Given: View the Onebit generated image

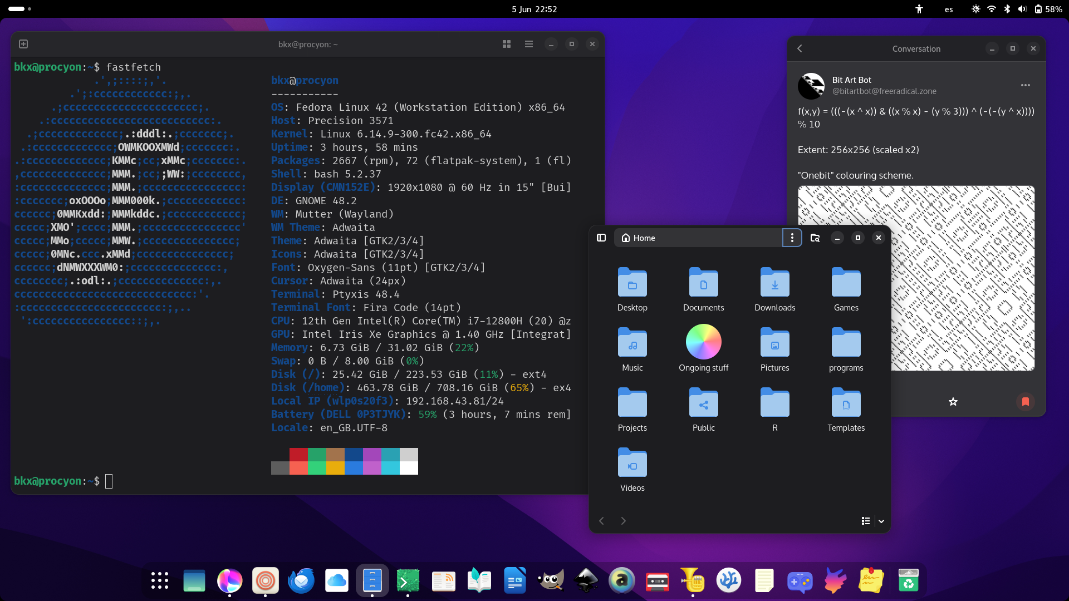Looking at the screenshot, I should point(963,278).
